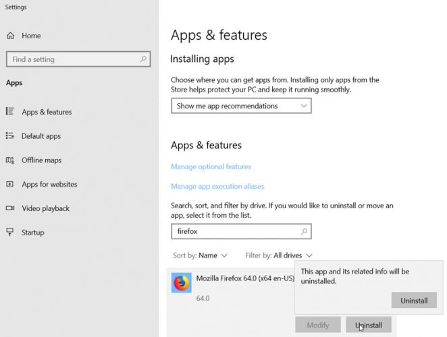Click the Settings window title
447x337 pixels.
point(16,7)
